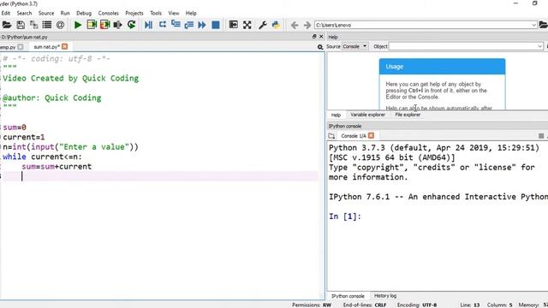This screenshot has height=308, width=548.
Task: Open the working directory path dropdown
Action: [533, 25]
